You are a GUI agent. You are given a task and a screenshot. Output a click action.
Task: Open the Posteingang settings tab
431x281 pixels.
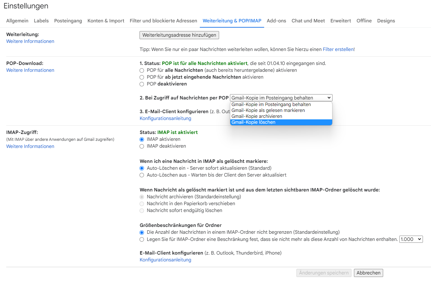pyautogui.click(x=68, y=21)
